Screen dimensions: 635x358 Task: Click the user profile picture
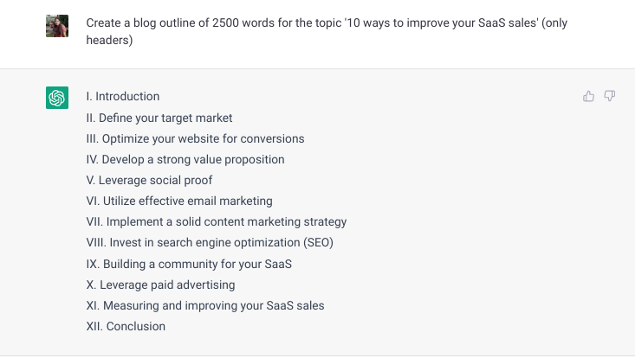(57, 26)
